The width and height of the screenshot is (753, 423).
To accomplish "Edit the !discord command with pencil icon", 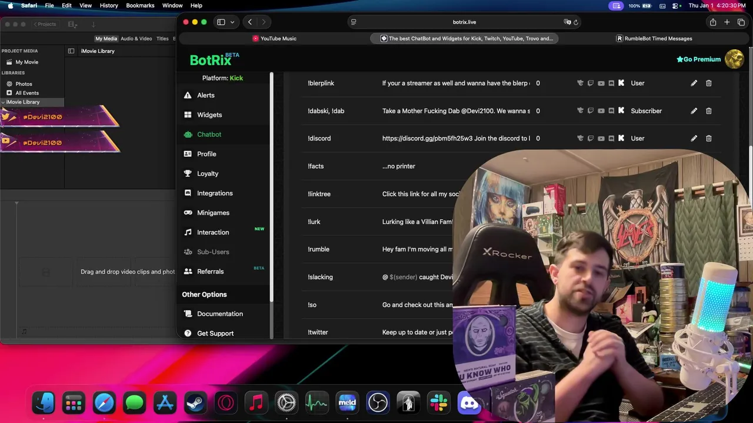I will [x=694, y=138].
